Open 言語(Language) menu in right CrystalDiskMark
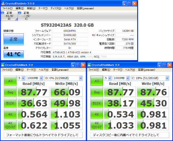 coord(146,70)
